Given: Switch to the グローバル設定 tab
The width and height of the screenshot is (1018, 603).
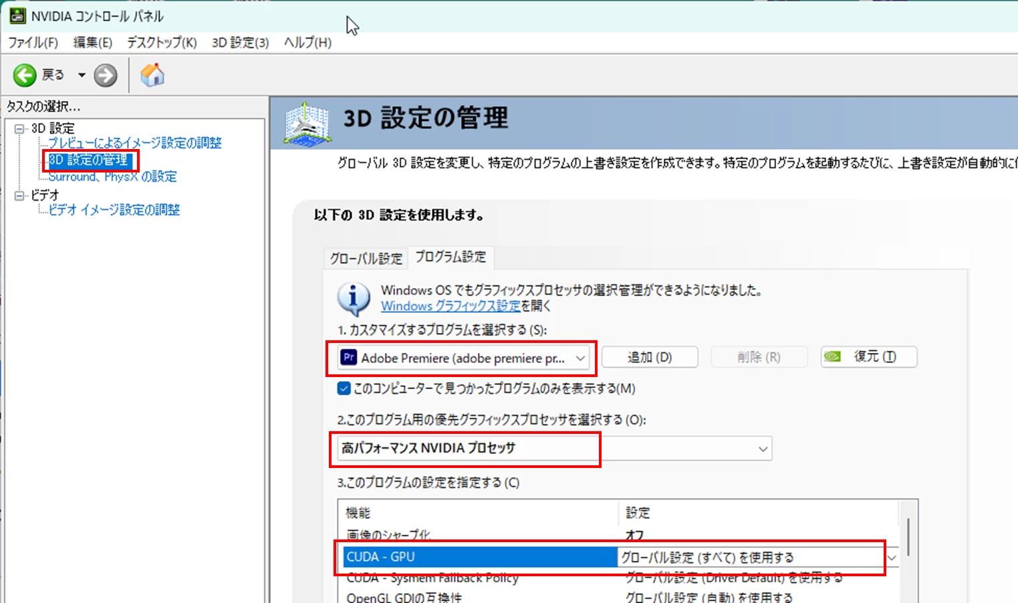Looking at the screenshot, I should coord(366,258).
